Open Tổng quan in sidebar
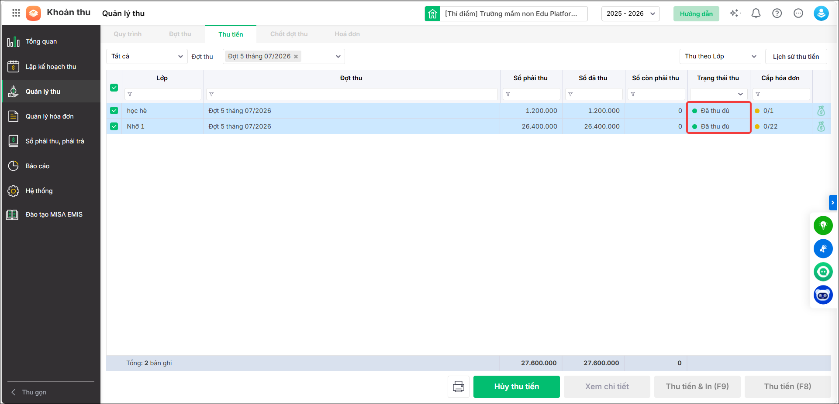Image resolution: width=839 pixels, height=404 pixels. pos(51,41)
